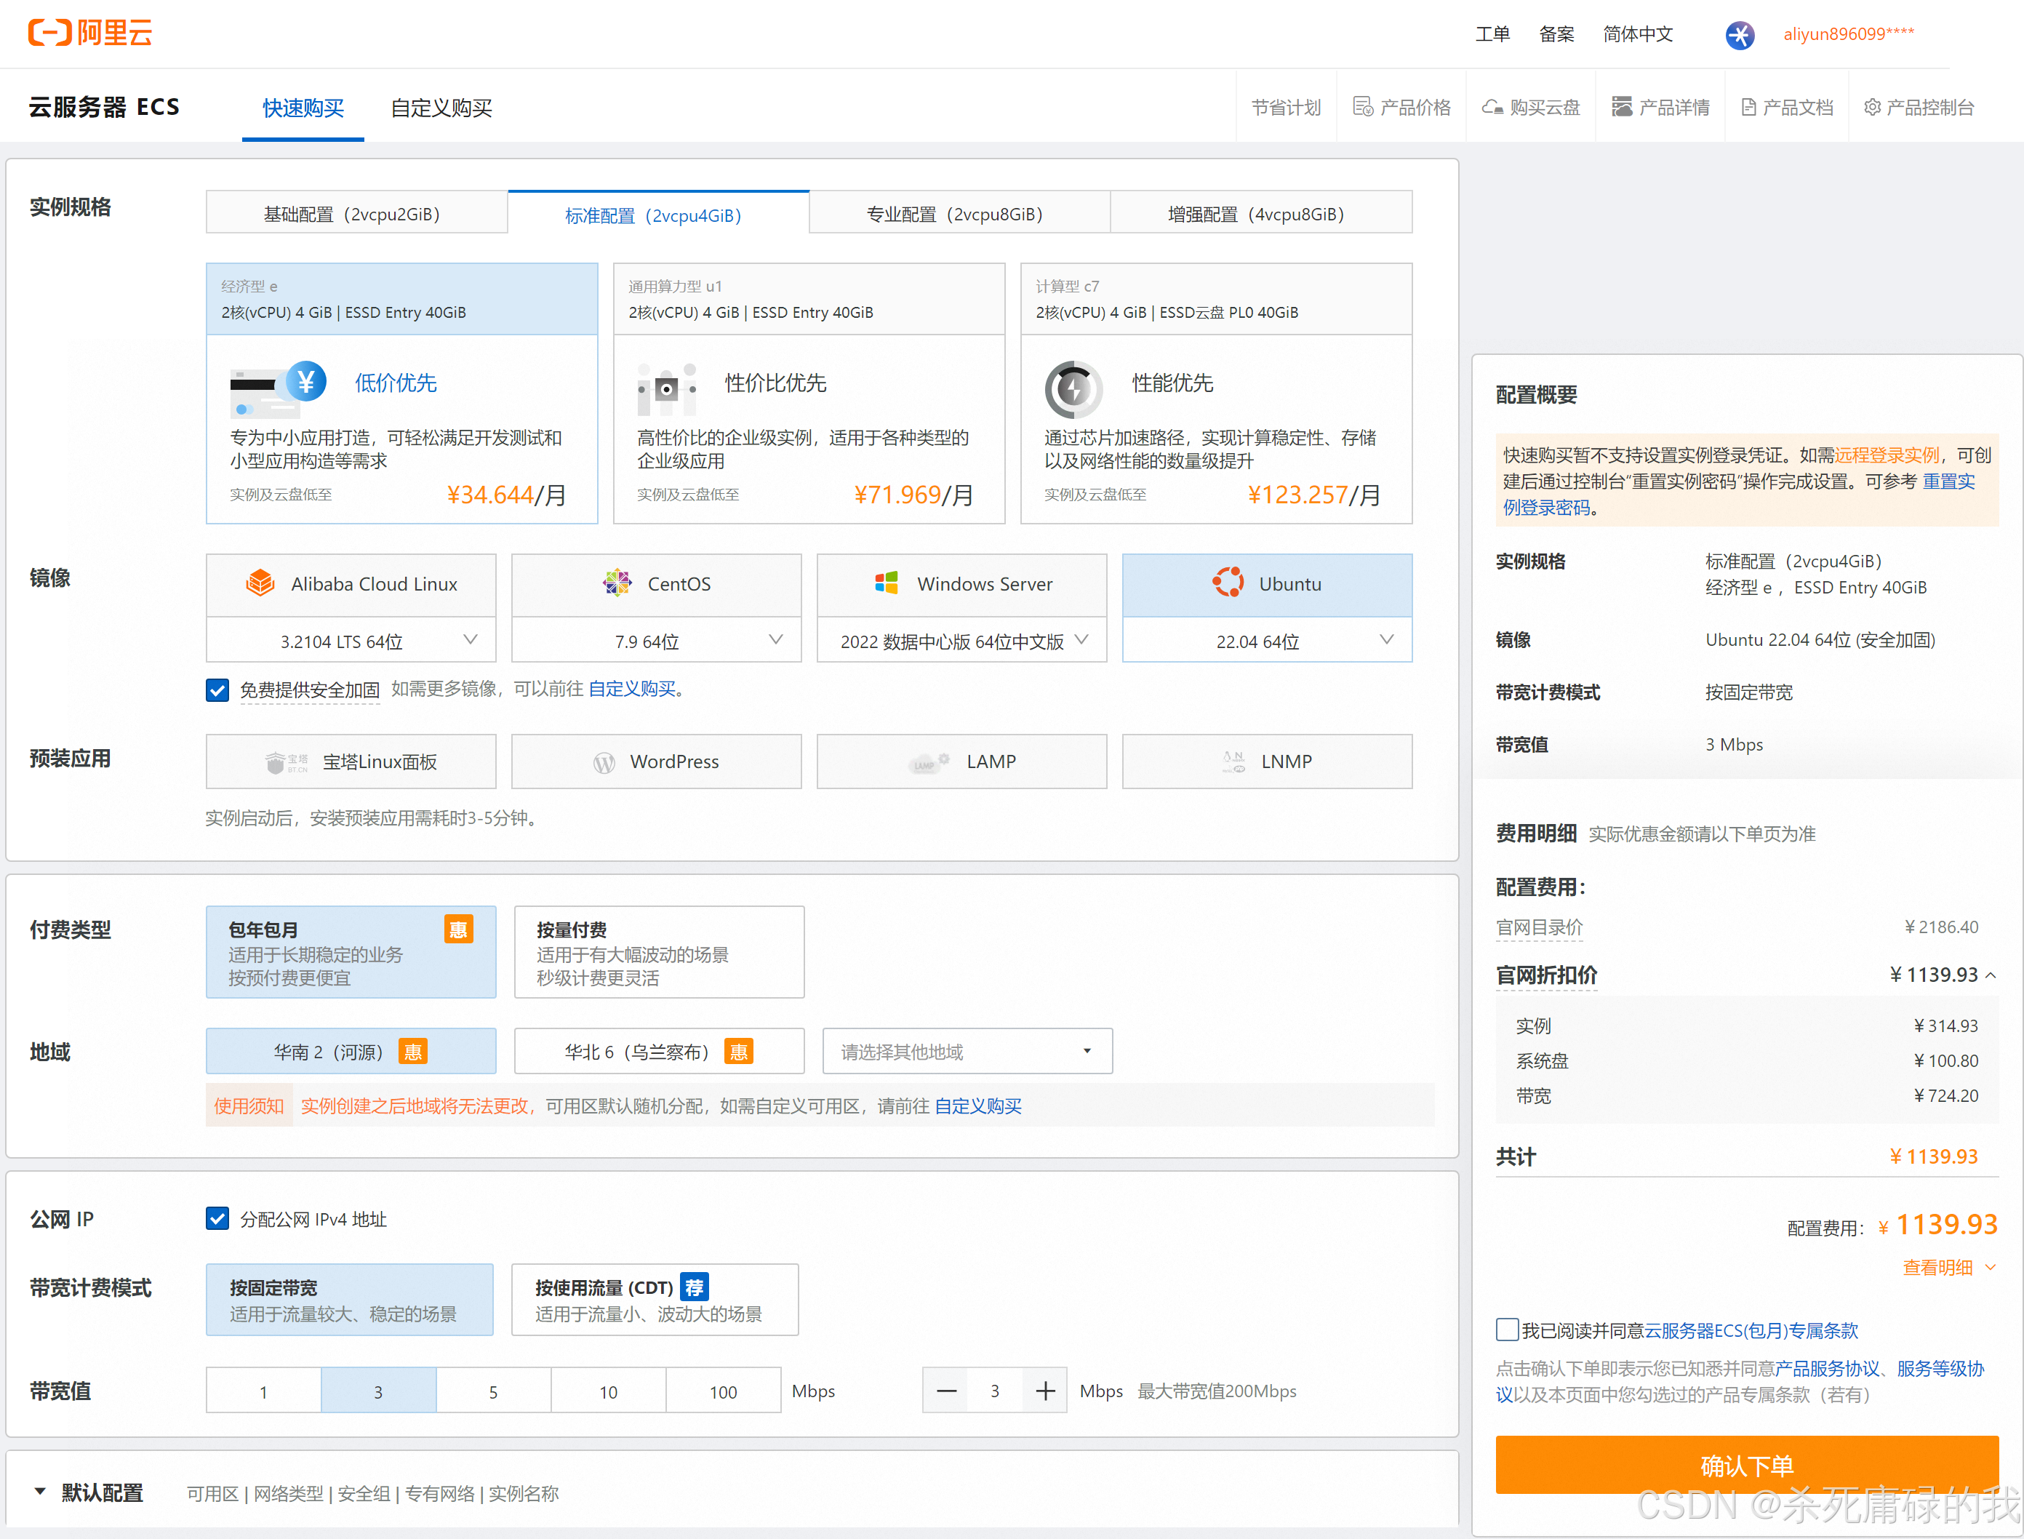The image size is (2024, 1539).
Task: Click the 惠 badge on 包年包月
Action: click(x=459, y=929)
